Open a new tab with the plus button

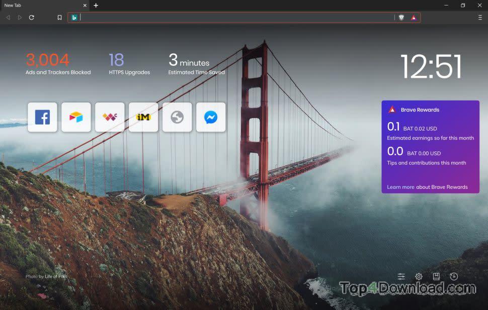pyautogui.click(x=96, y=6)
